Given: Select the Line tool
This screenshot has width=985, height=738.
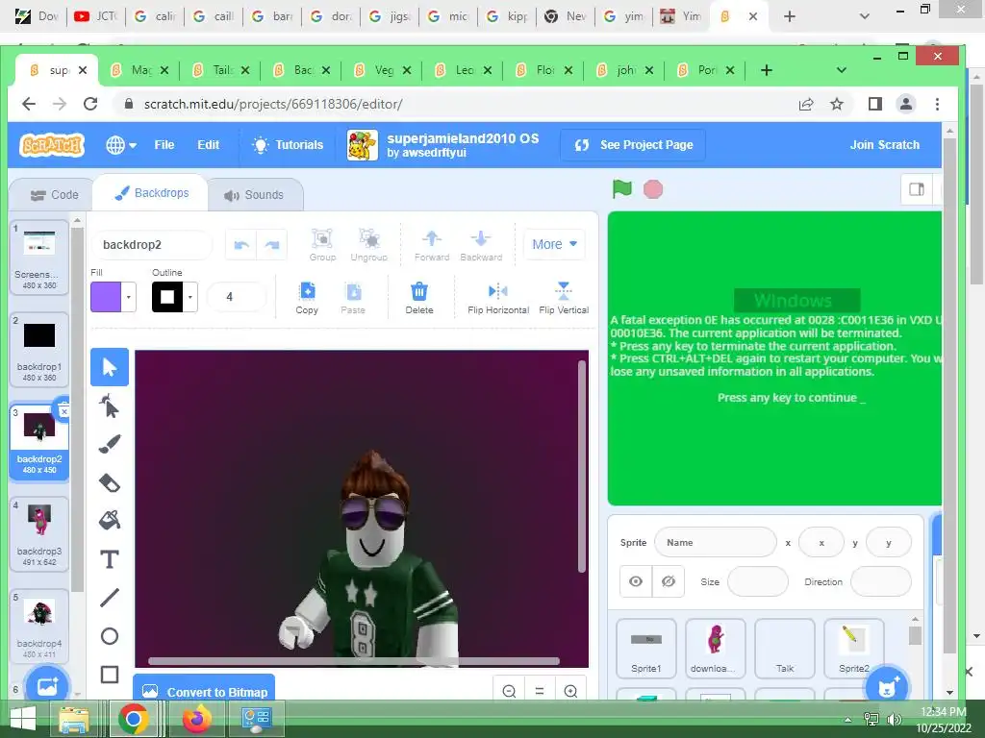Looking at the screenshot, I should point(110,598).
